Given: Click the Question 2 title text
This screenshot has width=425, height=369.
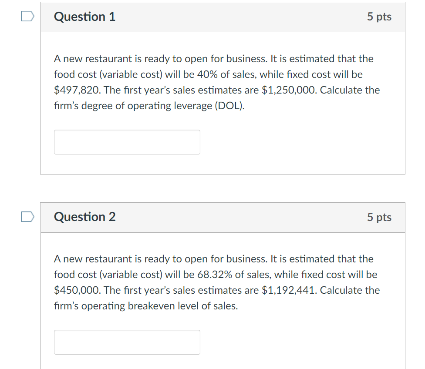Looking at the screenshot, I should coord(84,218).
